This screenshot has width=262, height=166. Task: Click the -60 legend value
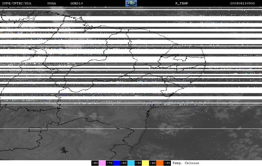pyautogui.click(x=124, y=163)
